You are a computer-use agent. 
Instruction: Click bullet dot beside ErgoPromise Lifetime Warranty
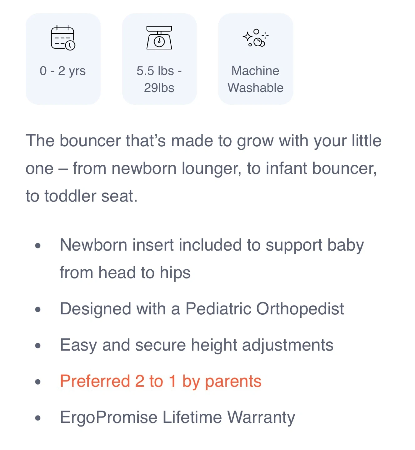coord(38,418)
